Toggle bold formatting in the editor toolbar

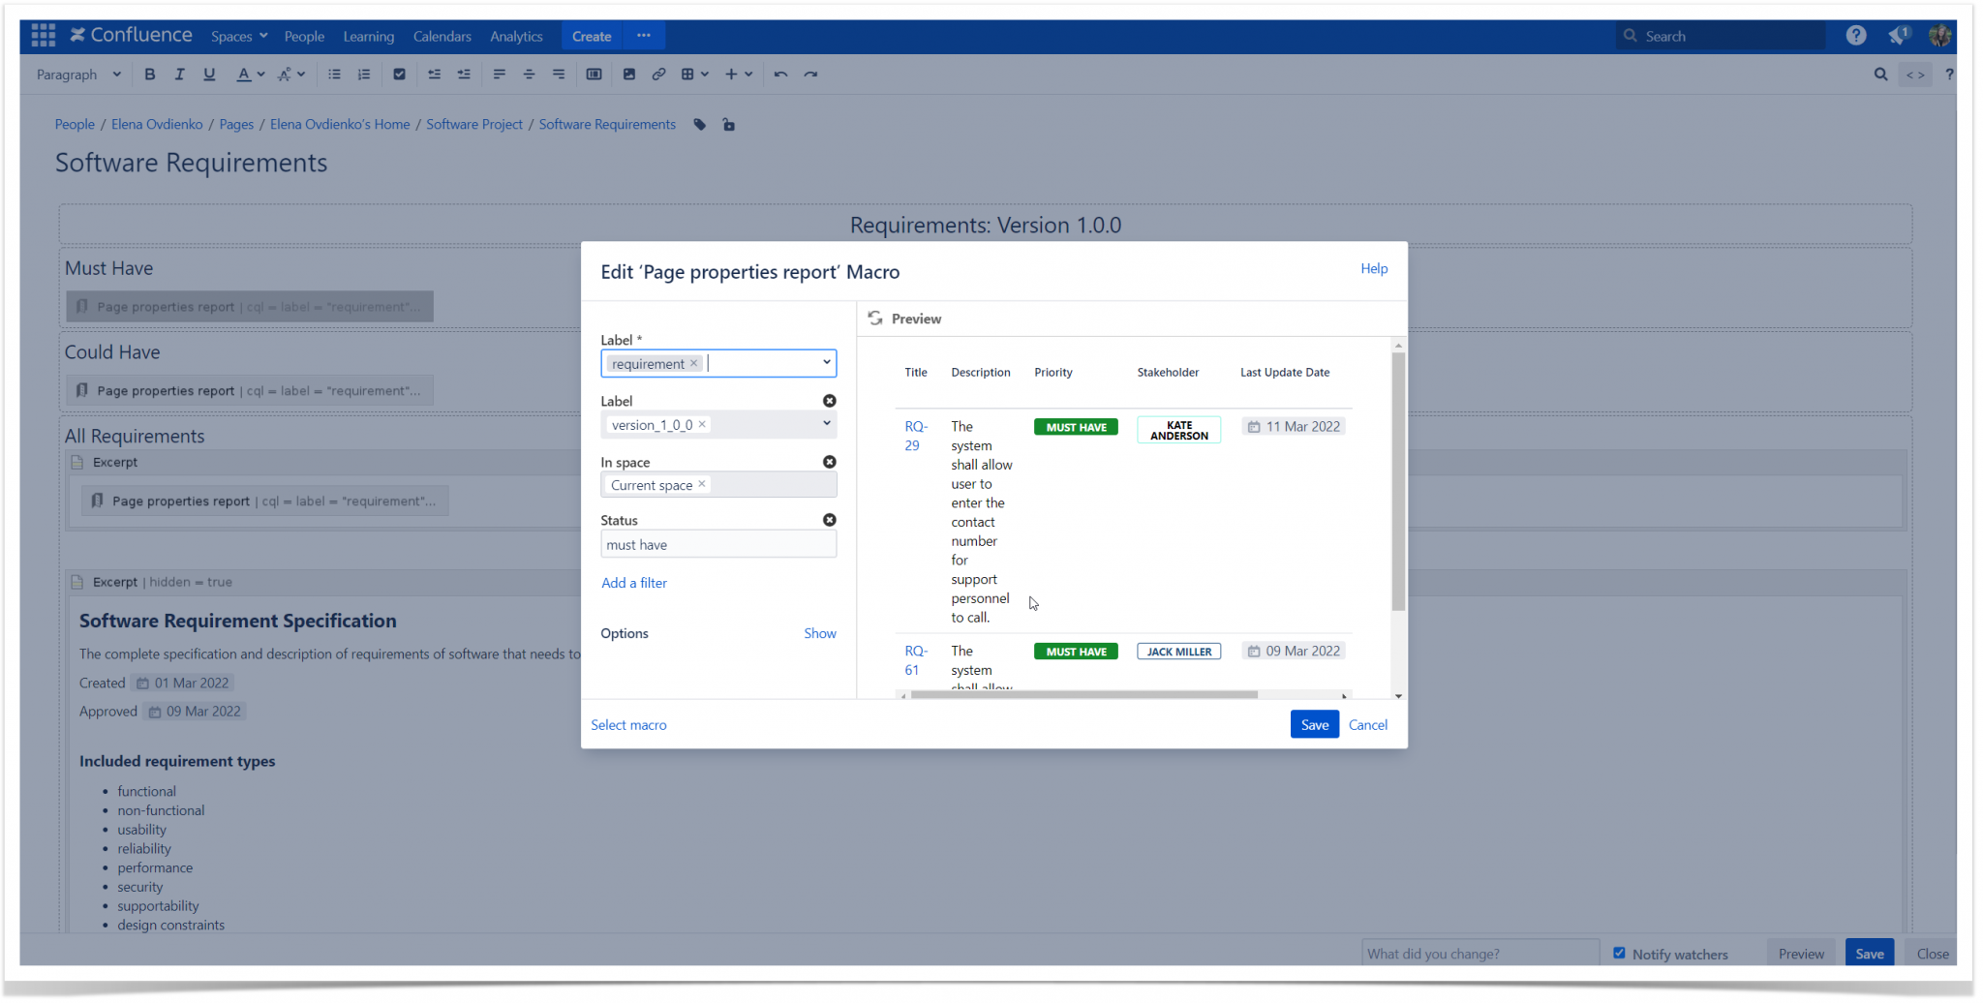click(x=149, y=74)
